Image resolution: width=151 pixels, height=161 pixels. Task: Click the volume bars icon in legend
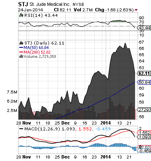pos(21,56)
